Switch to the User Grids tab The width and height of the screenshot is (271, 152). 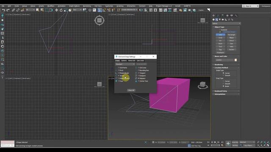pos(140,61)
